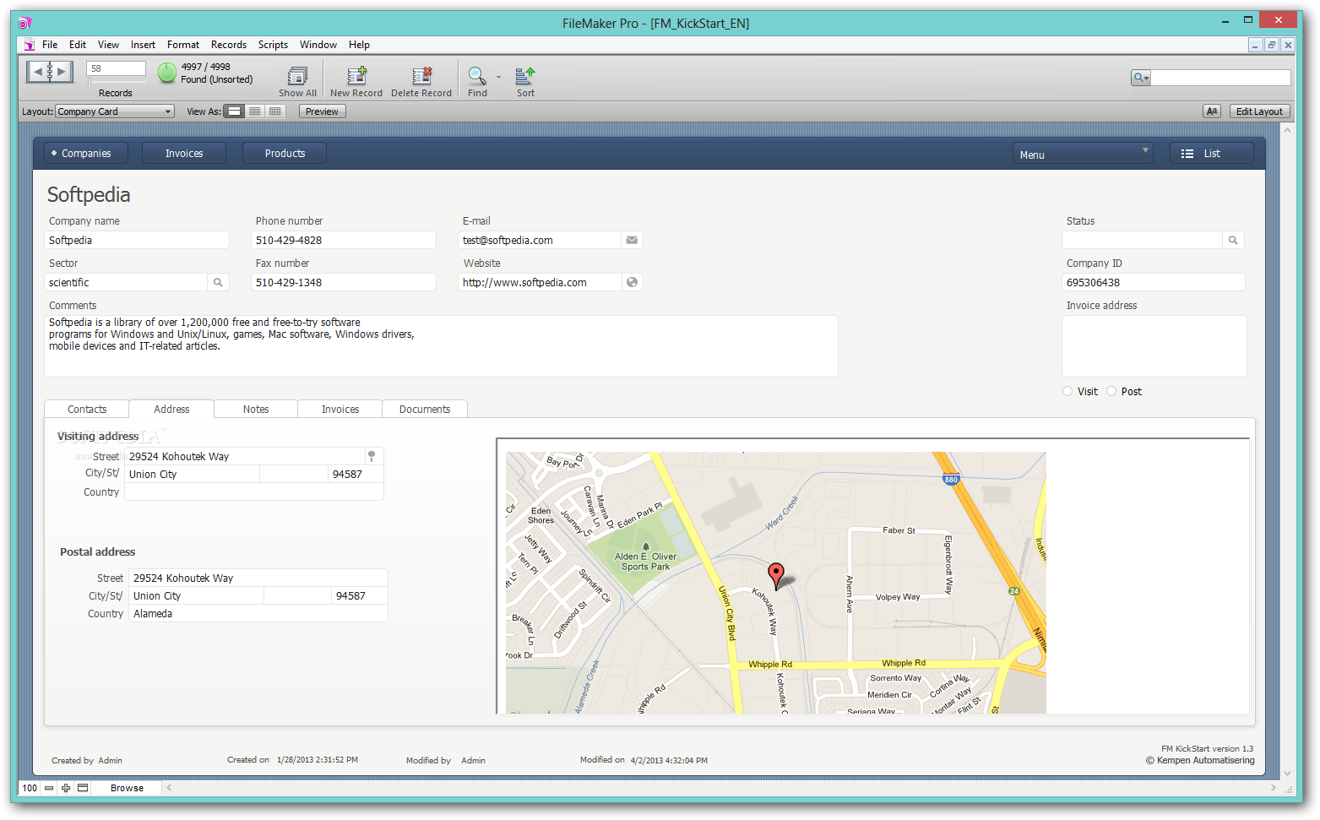Open the Format menu

(x=183, y=45)
